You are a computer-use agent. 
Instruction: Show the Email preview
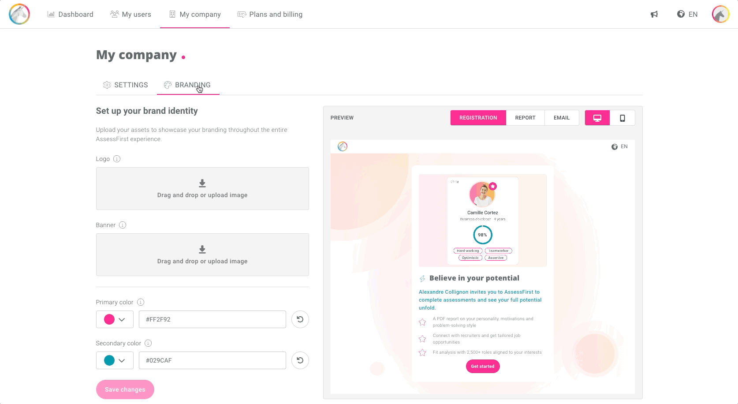coord(562,118)
